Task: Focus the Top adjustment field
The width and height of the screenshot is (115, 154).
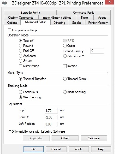Action: pos(51,110)
